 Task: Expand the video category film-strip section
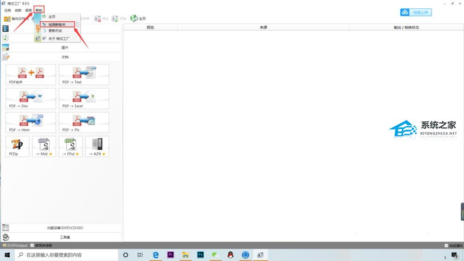tap(6, 29)
